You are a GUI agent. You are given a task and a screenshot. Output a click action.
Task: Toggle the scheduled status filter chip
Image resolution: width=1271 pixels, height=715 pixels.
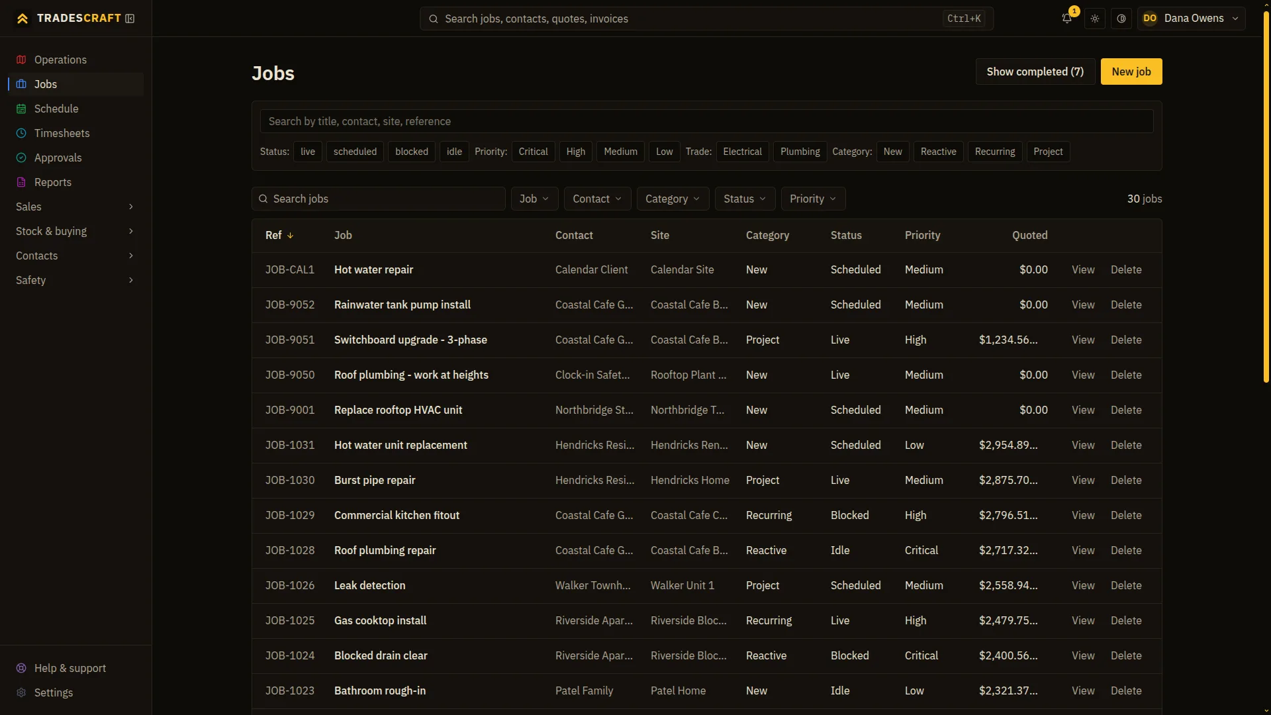(x=355, y=152)
